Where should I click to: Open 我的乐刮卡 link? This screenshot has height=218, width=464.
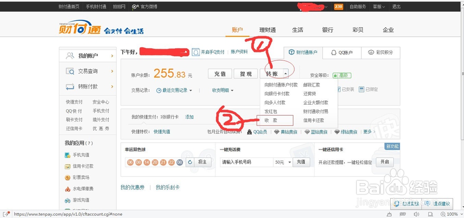pos(168,187)
